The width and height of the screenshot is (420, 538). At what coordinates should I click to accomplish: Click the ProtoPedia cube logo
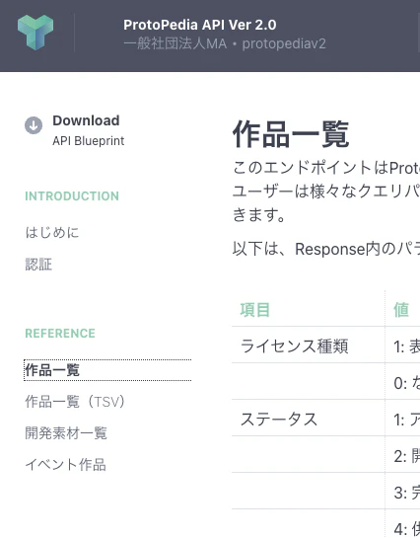coord(35,33)
